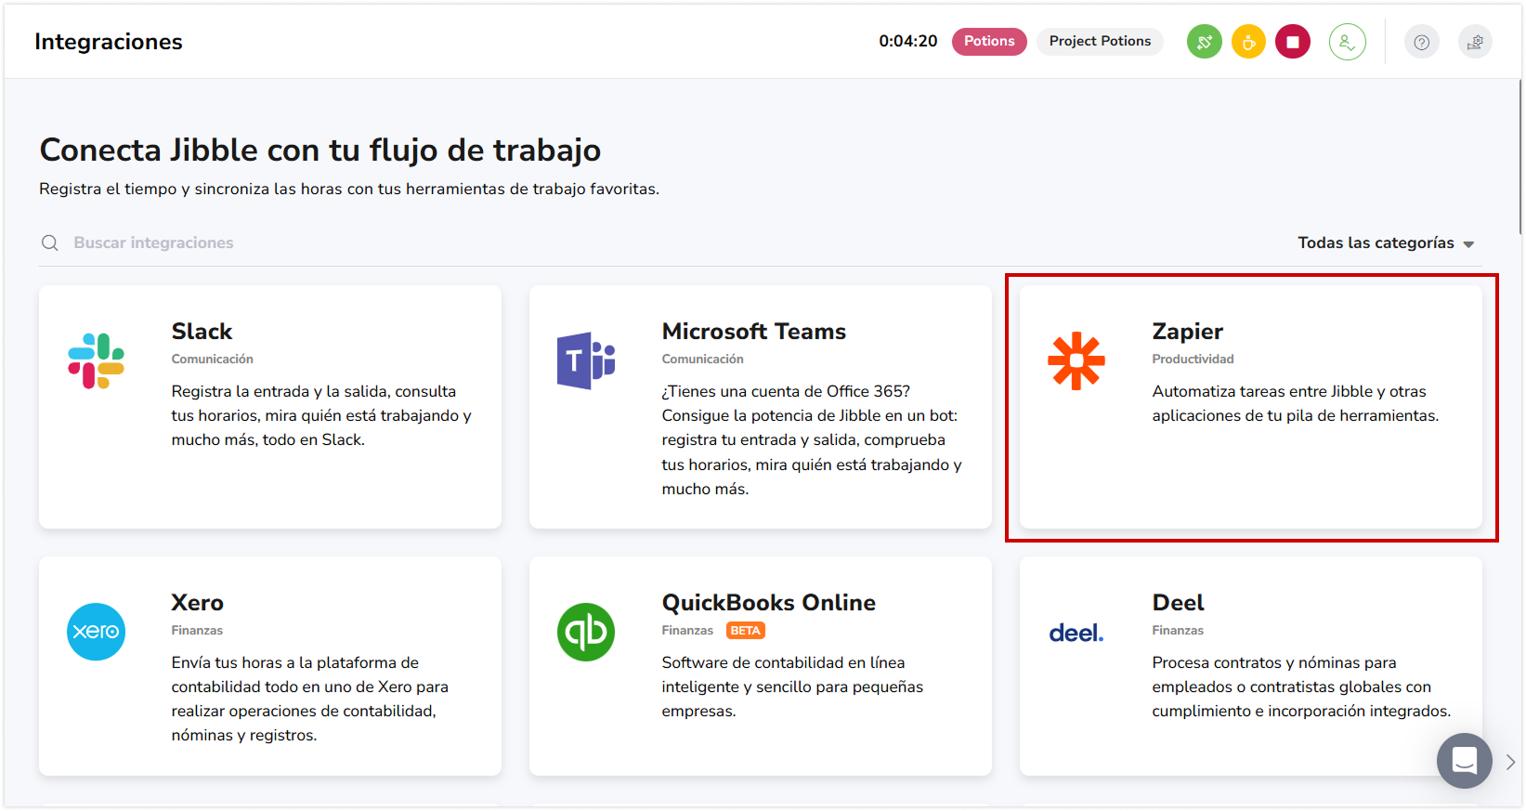
Task: Click the Comunicación label under Microsoft Teams
Action: [702, 360]
